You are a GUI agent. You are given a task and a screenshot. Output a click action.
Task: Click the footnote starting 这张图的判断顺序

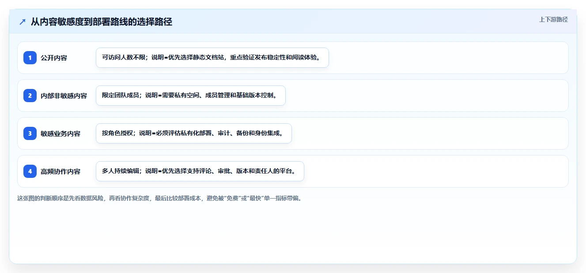tap(160, 198)
